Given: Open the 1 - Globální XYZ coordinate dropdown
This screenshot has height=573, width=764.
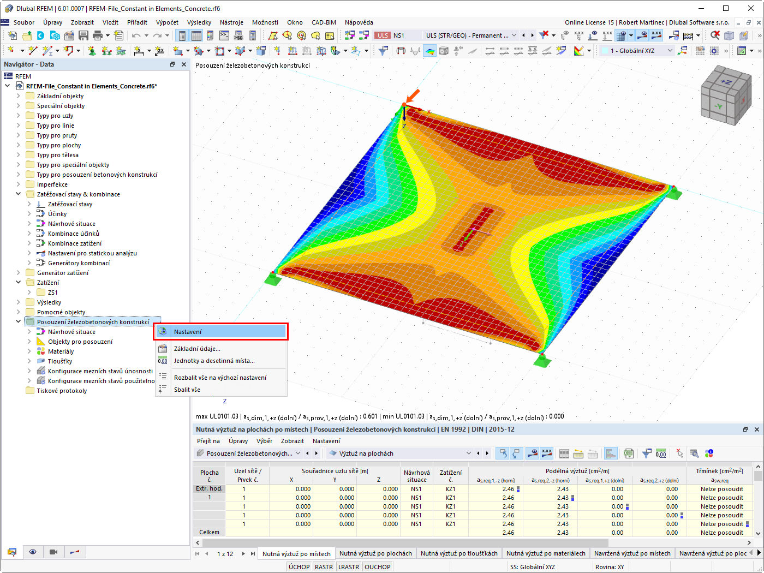Looking at the screenshot, I should click(637, 51).
